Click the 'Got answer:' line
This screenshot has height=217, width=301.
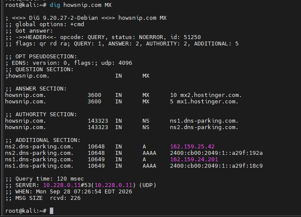click(x=29, y=31)
